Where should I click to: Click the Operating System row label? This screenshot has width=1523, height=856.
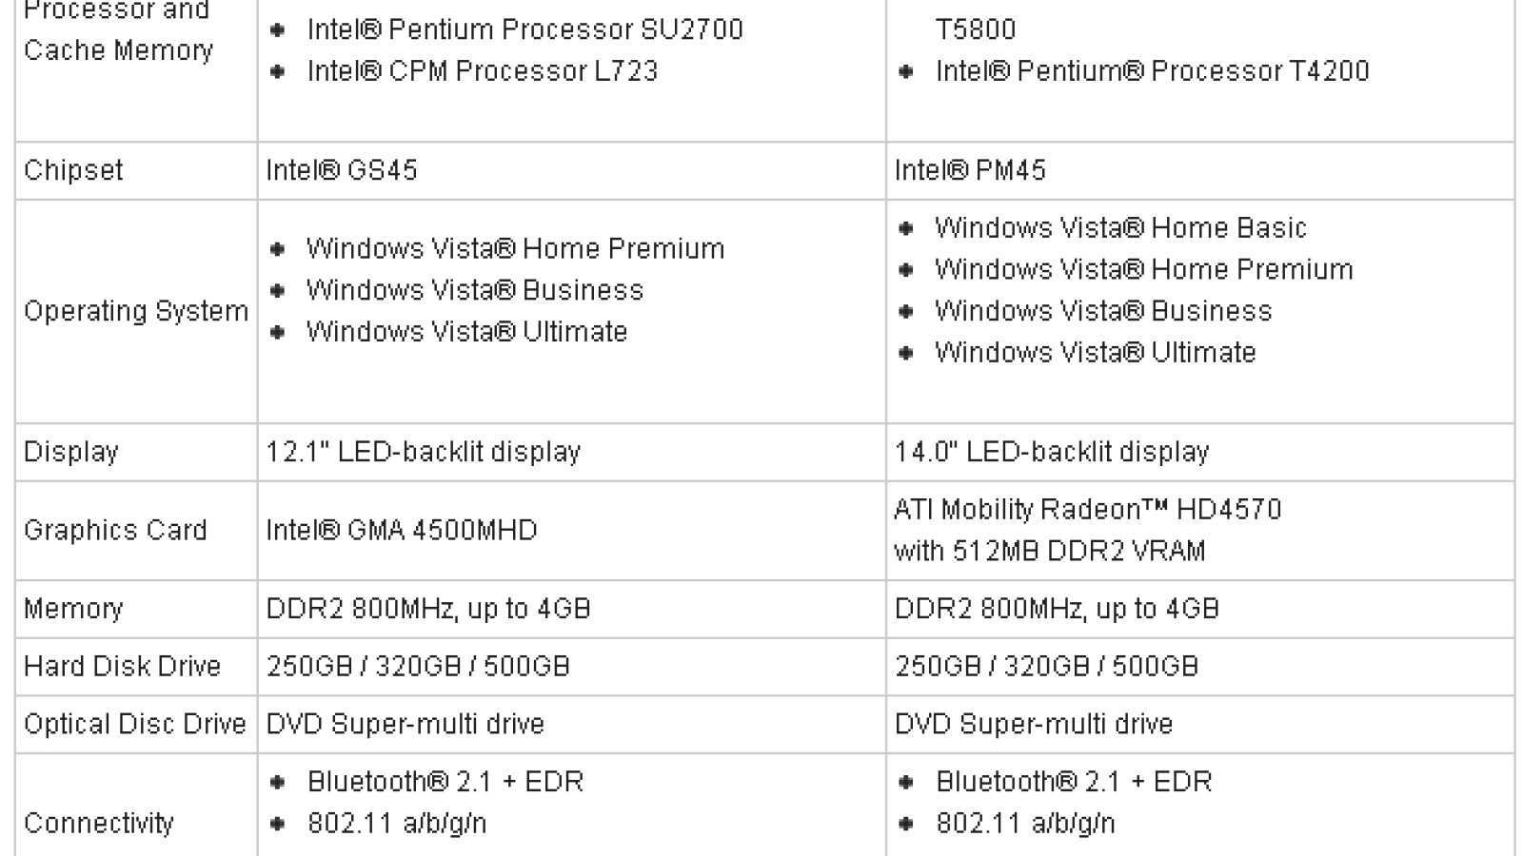click(x=135, y=311)
